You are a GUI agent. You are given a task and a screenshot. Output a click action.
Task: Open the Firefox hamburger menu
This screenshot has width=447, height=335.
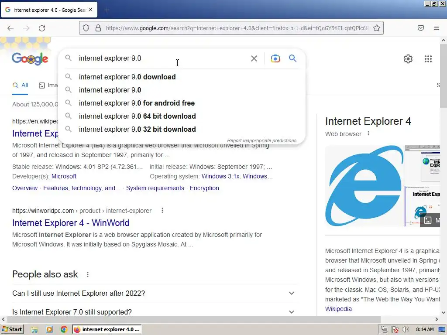437,28
